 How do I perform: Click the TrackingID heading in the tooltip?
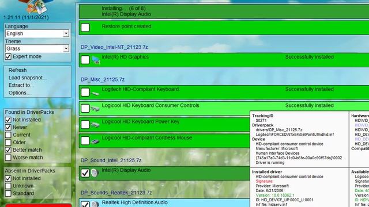click(263, 116)
